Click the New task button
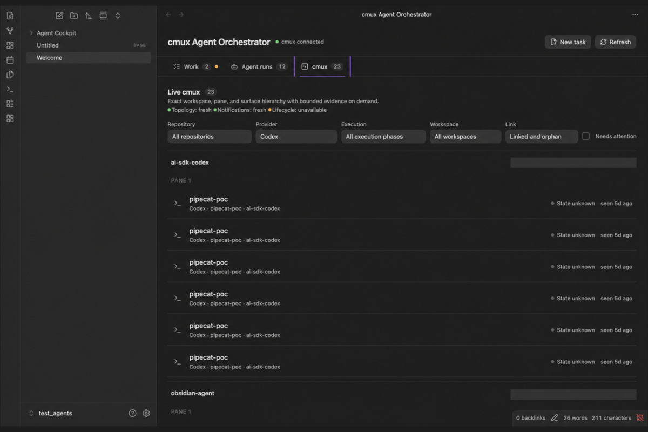The image size is (648, 432). click(x=568, y=42)
